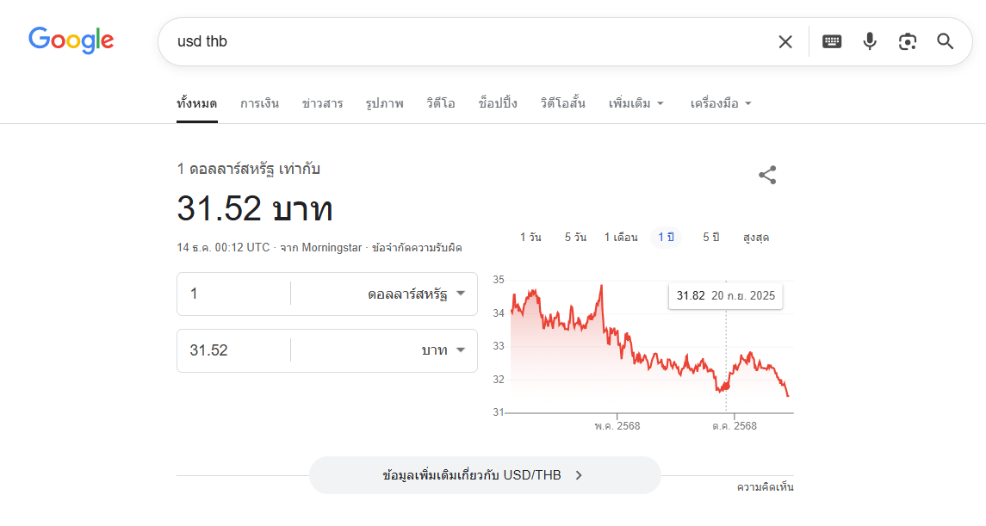Image resolution: width=986 pixels, height=526 pixels.
Task: Click the Google logo
Action: pos(71,40)
